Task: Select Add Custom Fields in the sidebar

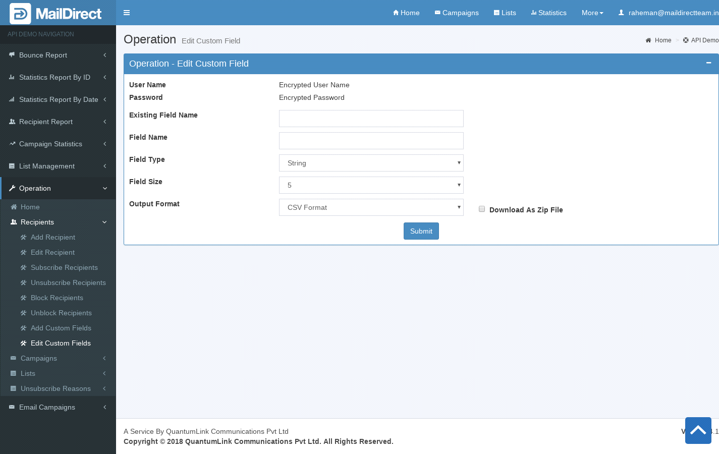Action: tap(61, 328)
